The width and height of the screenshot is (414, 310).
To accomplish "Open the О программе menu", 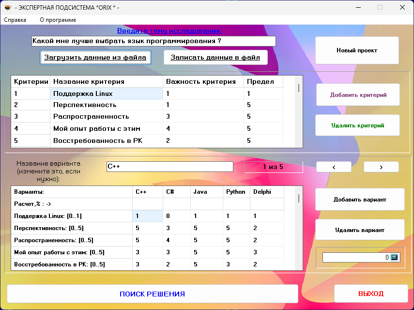I will 58,20.
